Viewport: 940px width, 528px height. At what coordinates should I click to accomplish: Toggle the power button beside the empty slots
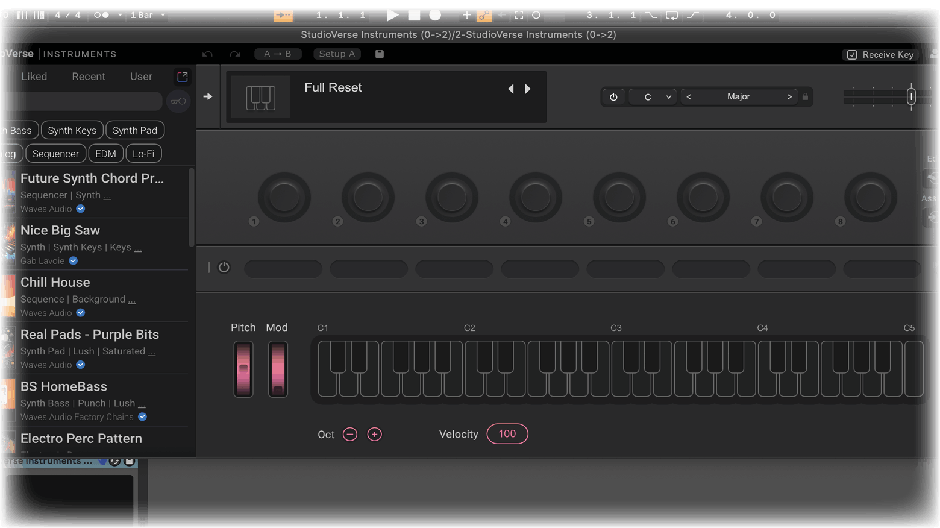(224, 267)
